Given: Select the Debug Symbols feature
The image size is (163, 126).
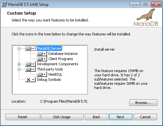Looking at the screenshot, I should [49, 80].
